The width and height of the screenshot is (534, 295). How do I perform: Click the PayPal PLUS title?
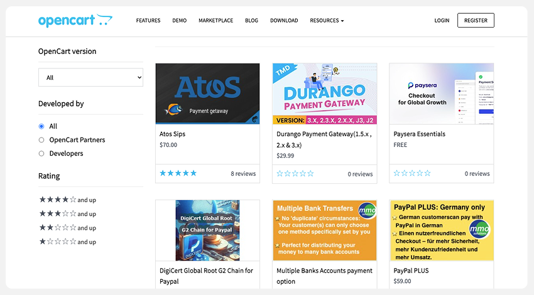411,271
